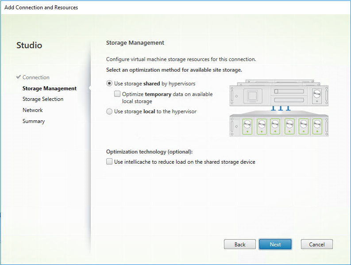Select Use storage shared by hypervisors
The image size is (351, 265).
[109, 83]
